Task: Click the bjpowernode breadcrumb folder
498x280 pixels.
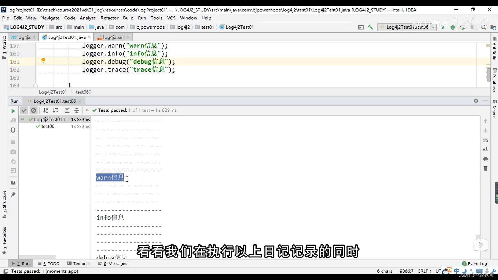Action: point(148,27)
